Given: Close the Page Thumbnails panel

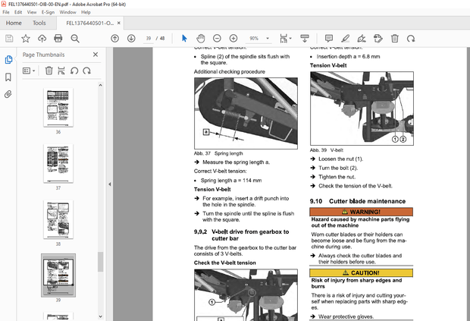Looking at the screenshot, I should [x=96, y=55].
